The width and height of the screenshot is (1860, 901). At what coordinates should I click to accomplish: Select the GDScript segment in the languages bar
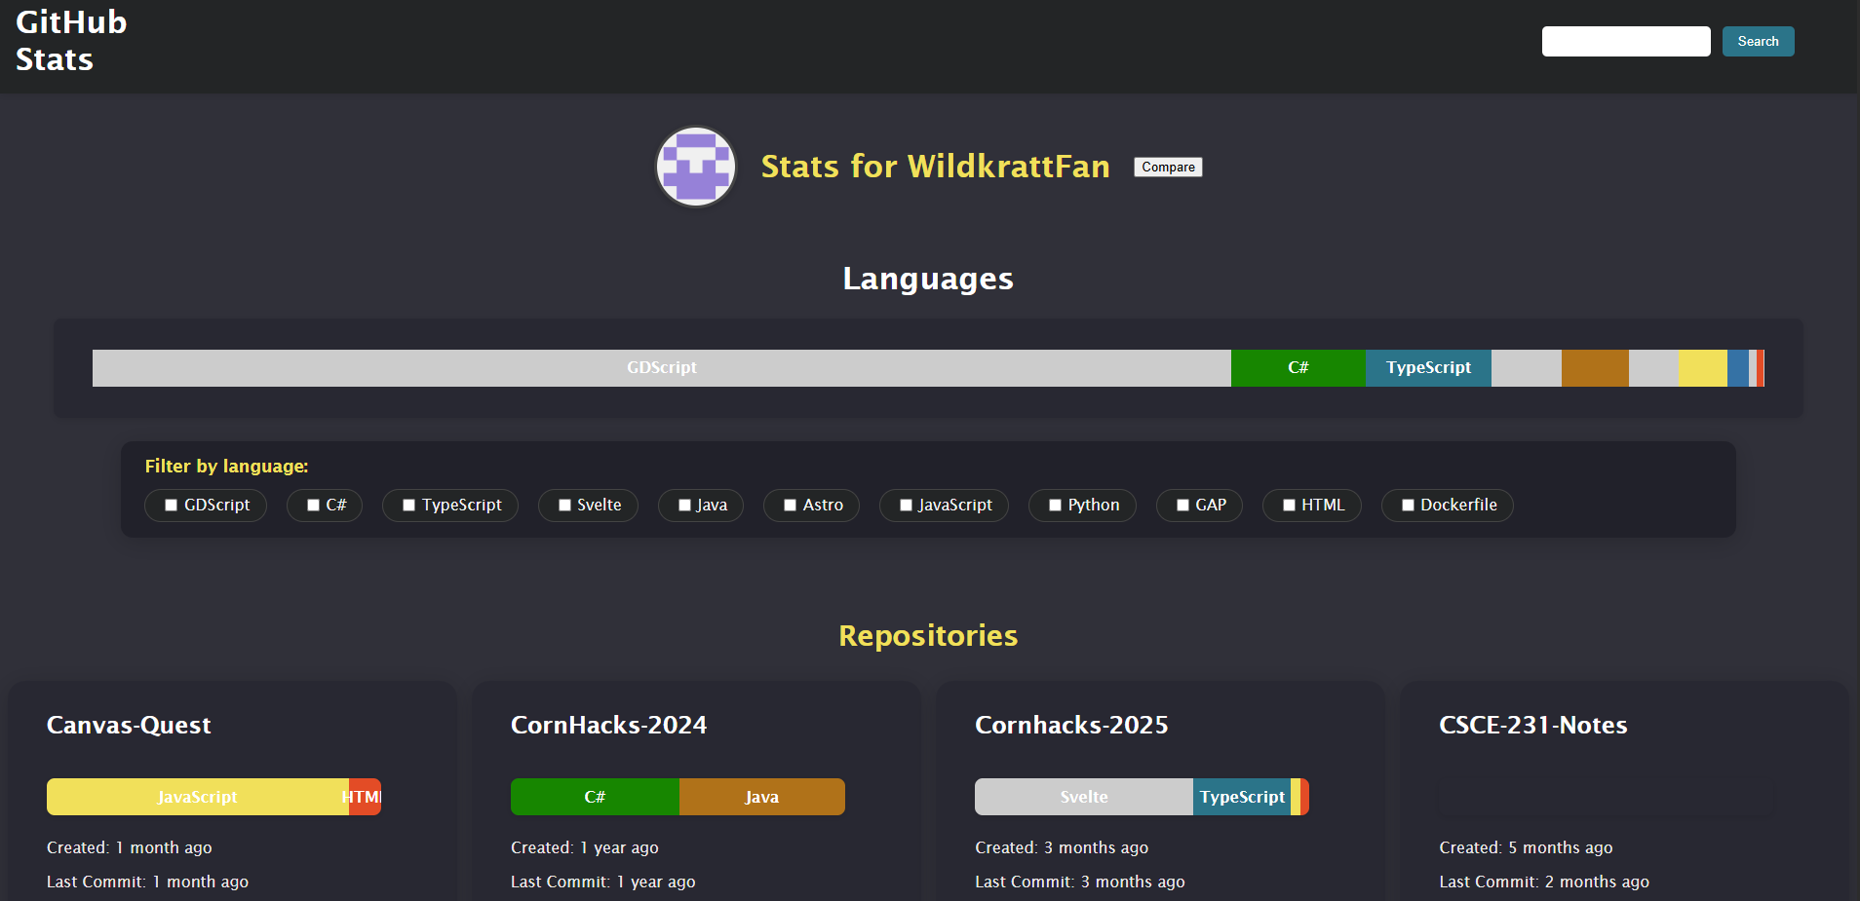click(661, 367)
